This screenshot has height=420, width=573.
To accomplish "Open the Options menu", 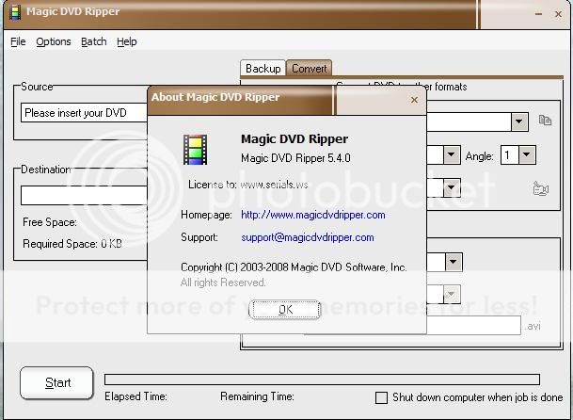I will click(54, 41).
